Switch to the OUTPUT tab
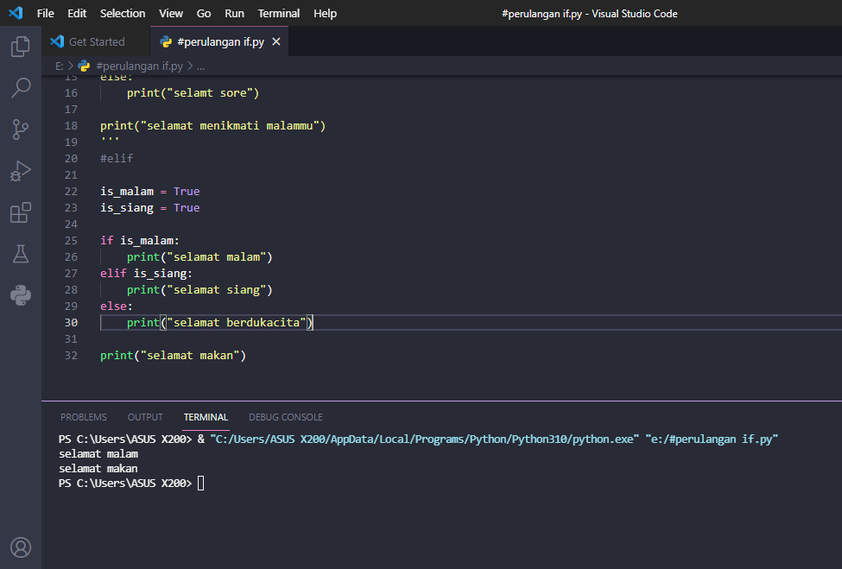 point(144,417)
